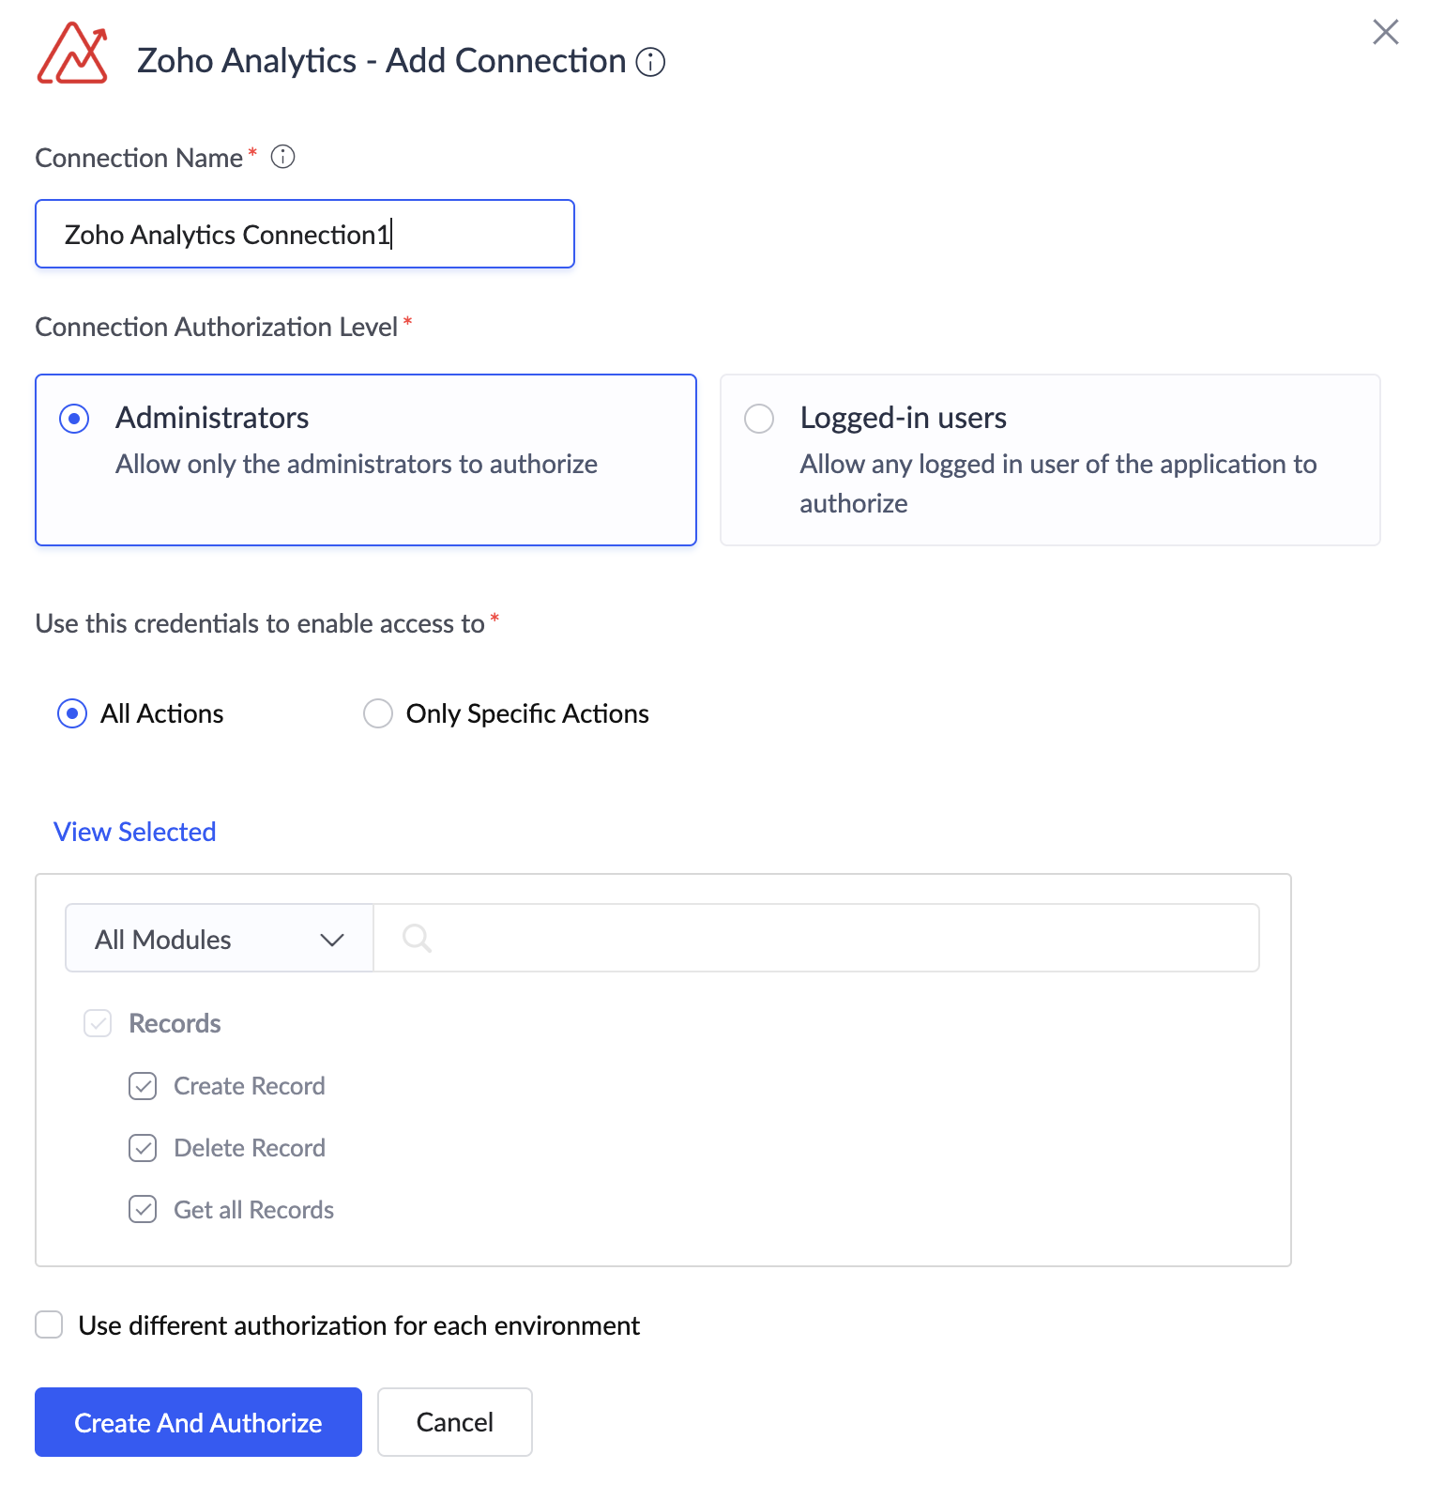Image resolution: width=1430 pixels, height=1500 pixels.
Task: Choose Only Specific Actions option
Action: 378,713
